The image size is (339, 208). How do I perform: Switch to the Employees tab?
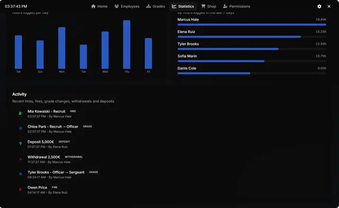tap(127, 6)
